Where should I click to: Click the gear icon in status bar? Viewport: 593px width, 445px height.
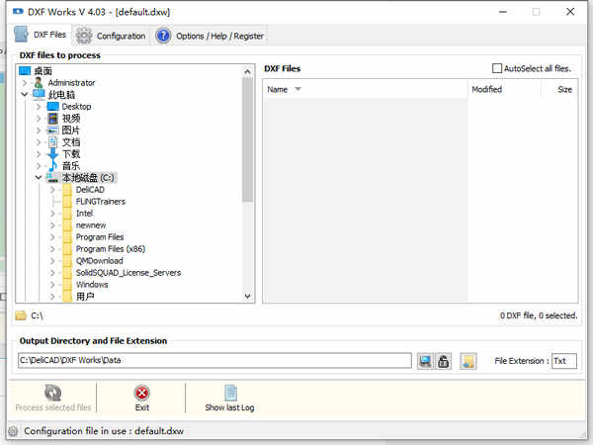13,431
